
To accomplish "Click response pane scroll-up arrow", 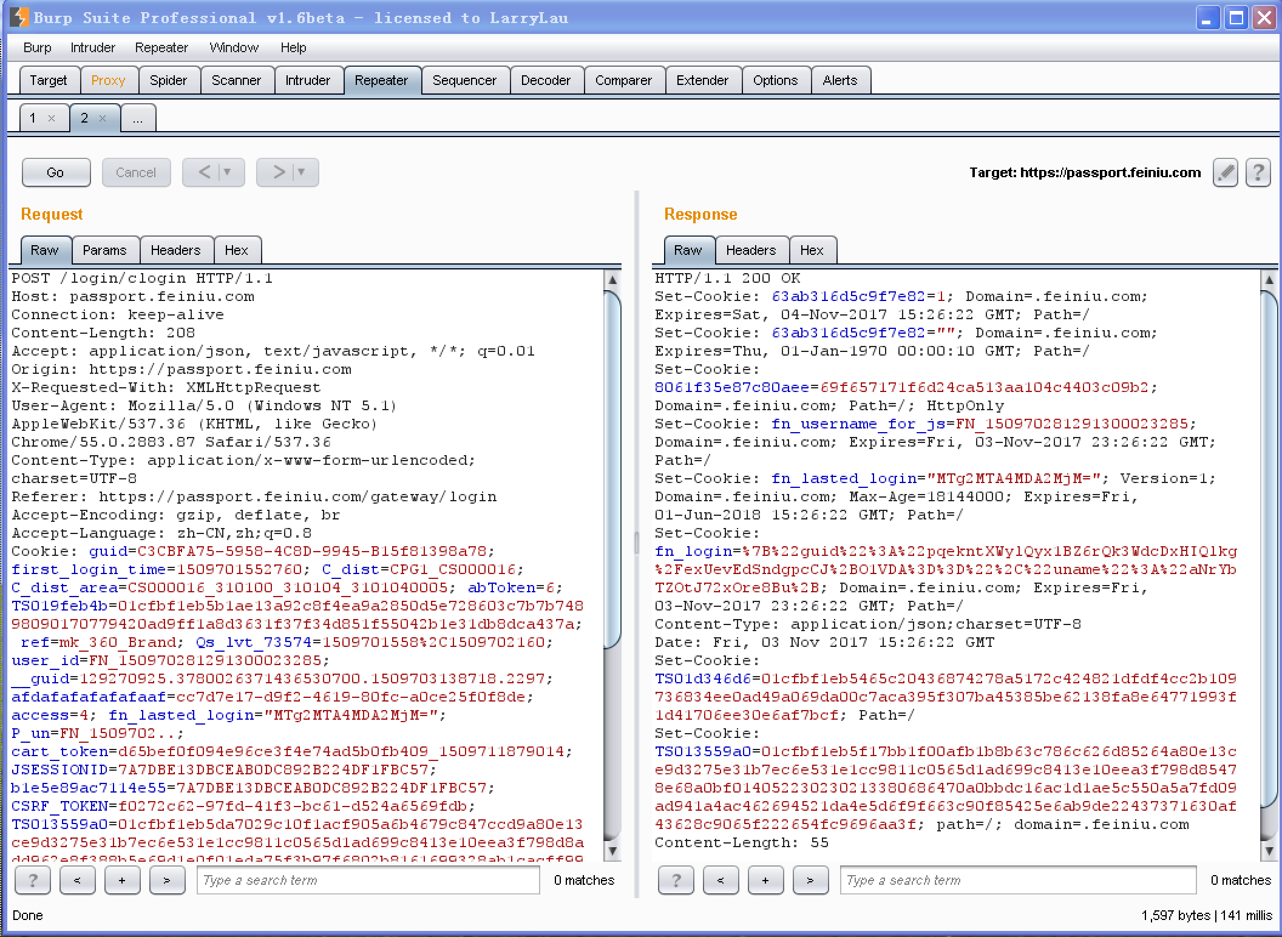I will coord(1269,280).
